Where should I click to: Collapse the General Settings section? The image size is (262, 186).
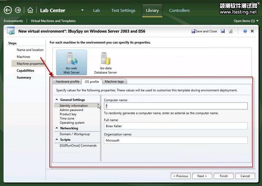coord(57,100)
